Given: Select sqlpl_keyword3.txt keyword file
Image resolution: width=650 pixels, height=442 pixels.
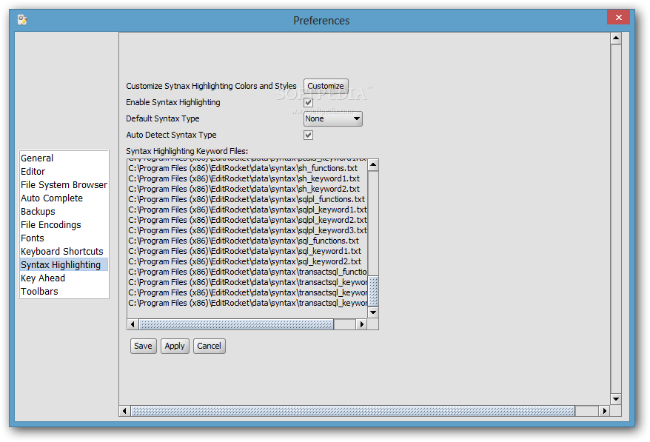Looking at the screenshot, I should click(x=247, y=230).
